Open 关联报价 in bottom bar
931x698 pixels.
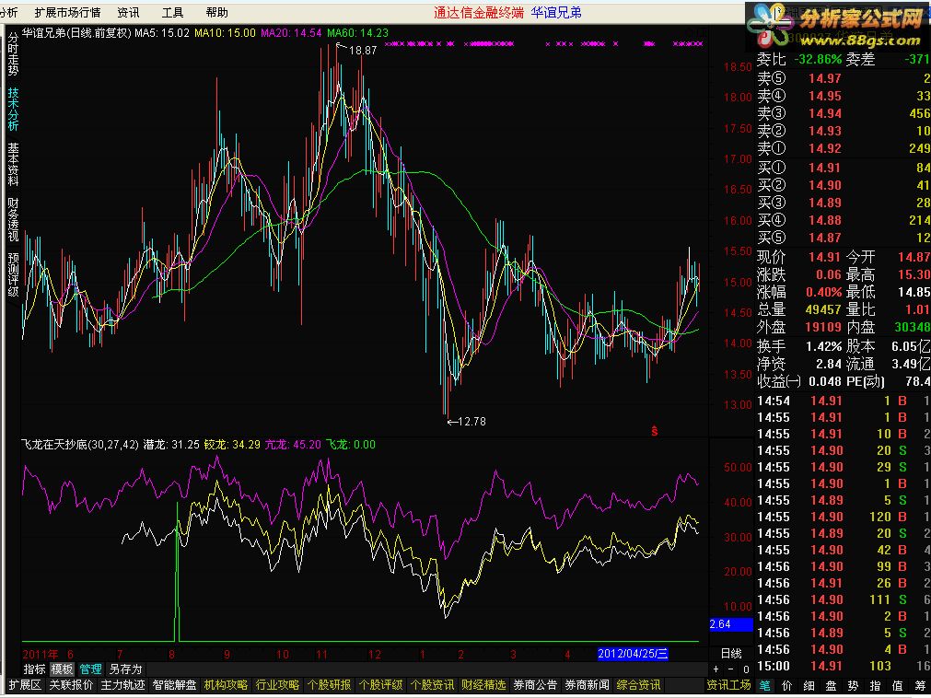(x=71, y=685)
